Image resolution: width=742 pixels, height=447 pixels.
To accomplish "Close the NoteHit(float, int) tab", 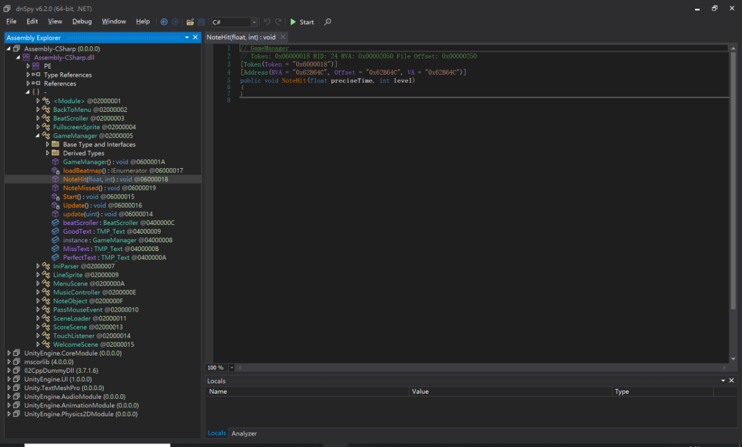I will pos(283,37).
